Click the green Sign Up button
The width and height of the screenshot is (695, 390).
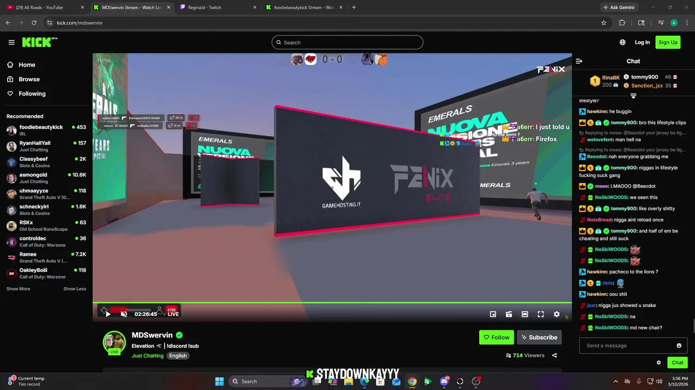pos(668,42)
